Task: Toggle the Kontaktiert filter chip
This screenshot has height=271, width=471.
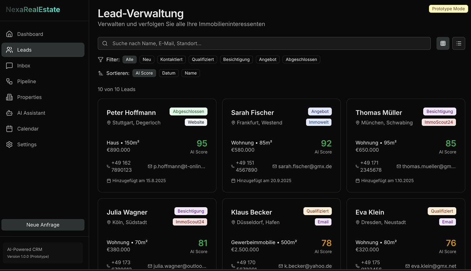Action: coord(171,59)
